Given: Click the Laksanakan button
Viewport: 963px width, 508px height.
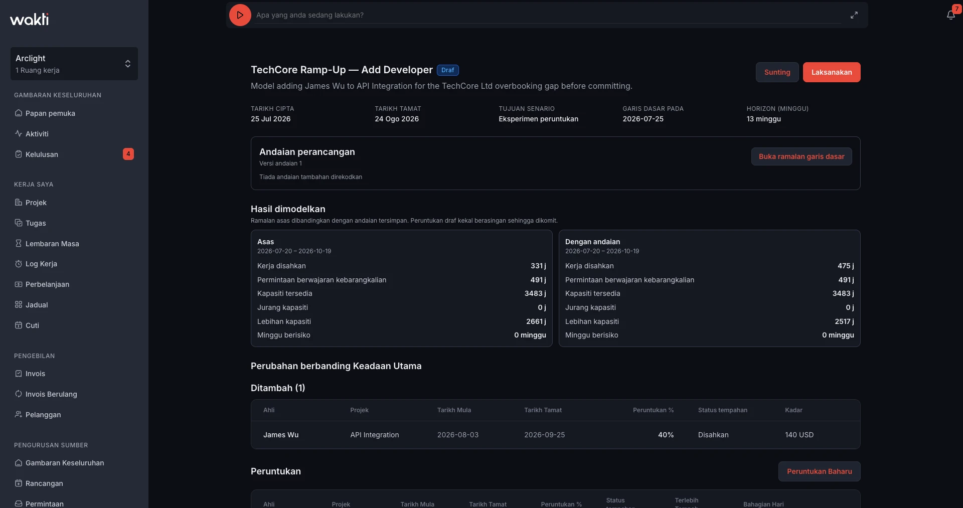Looking at the screenshot, I should click(x=832, y=72).
